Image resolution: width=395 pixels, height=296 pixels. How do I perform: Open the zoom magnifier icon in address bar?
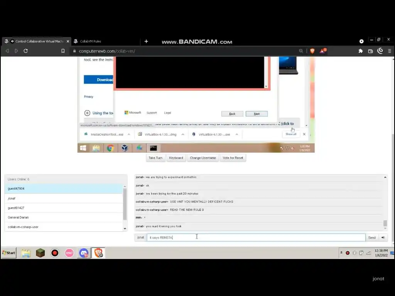pyautogui.click(x=301, y=51)
